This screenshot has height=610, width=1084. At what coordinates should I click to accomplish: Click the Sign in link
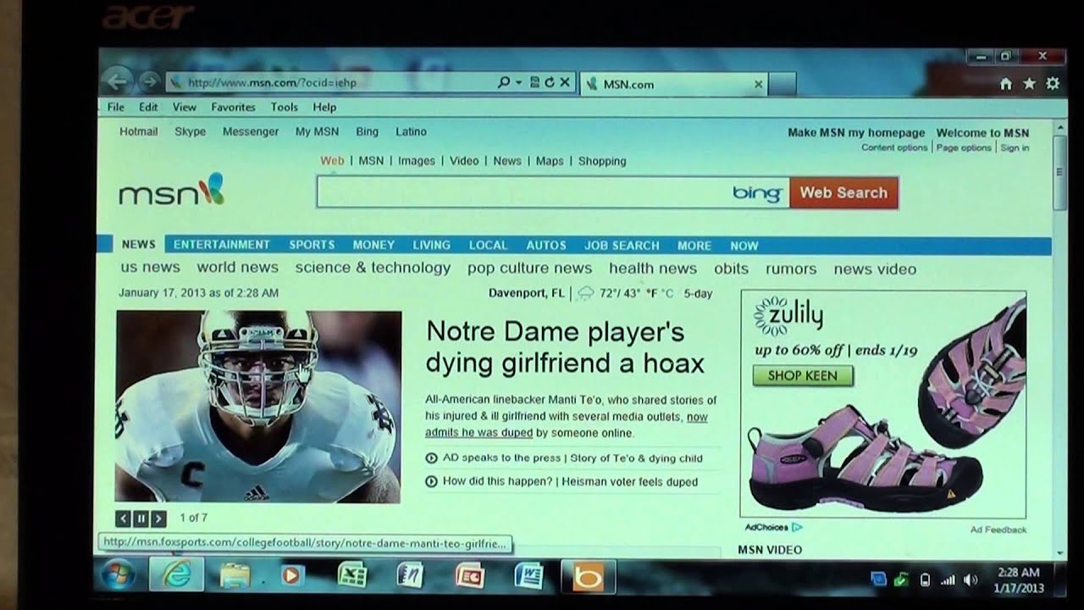[x=1015, y=147]
